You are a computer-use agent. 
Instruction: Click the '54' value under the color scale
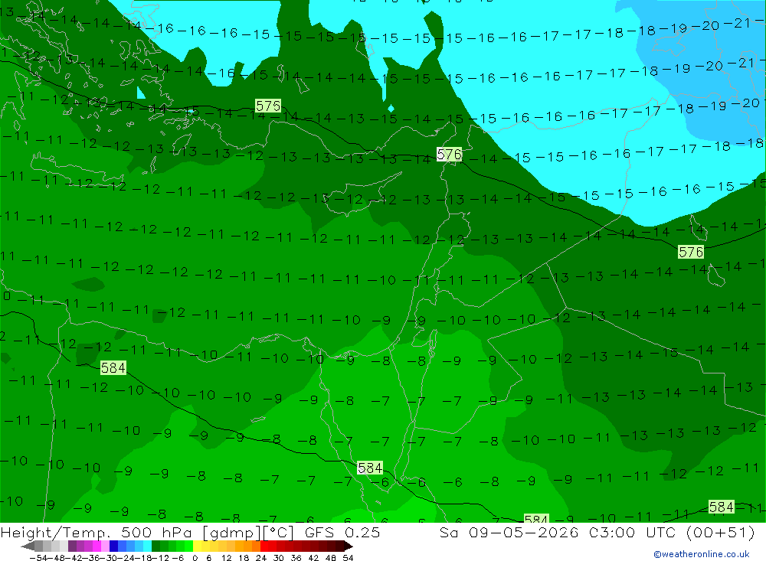pos(348,557)
